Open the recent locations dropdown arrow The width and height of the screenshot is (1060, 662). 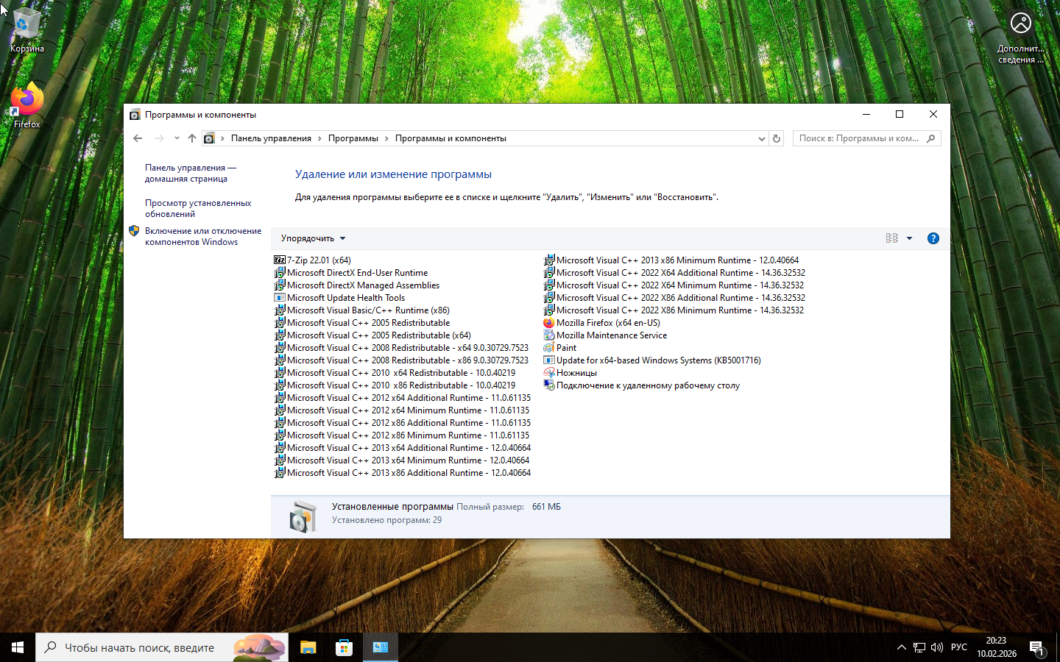point(177,138)
